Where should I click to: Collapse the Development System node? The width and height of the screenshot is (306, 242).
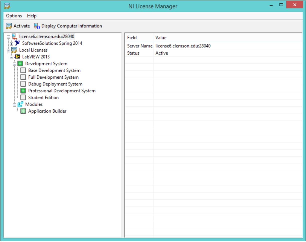click(x=14, y=64)
